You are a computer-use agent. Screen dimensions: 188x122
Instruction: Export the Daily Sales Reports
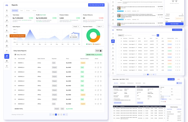[x=99, y=51]
